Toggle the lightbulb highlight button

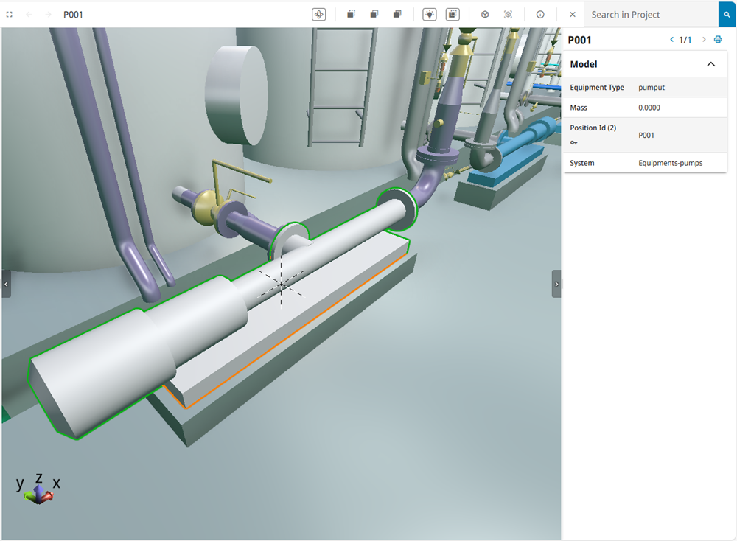click(429, 15)
